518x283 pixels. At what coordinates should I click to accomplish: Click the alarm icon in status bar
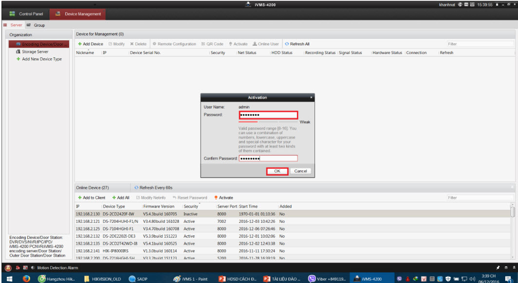coord(8,268)
